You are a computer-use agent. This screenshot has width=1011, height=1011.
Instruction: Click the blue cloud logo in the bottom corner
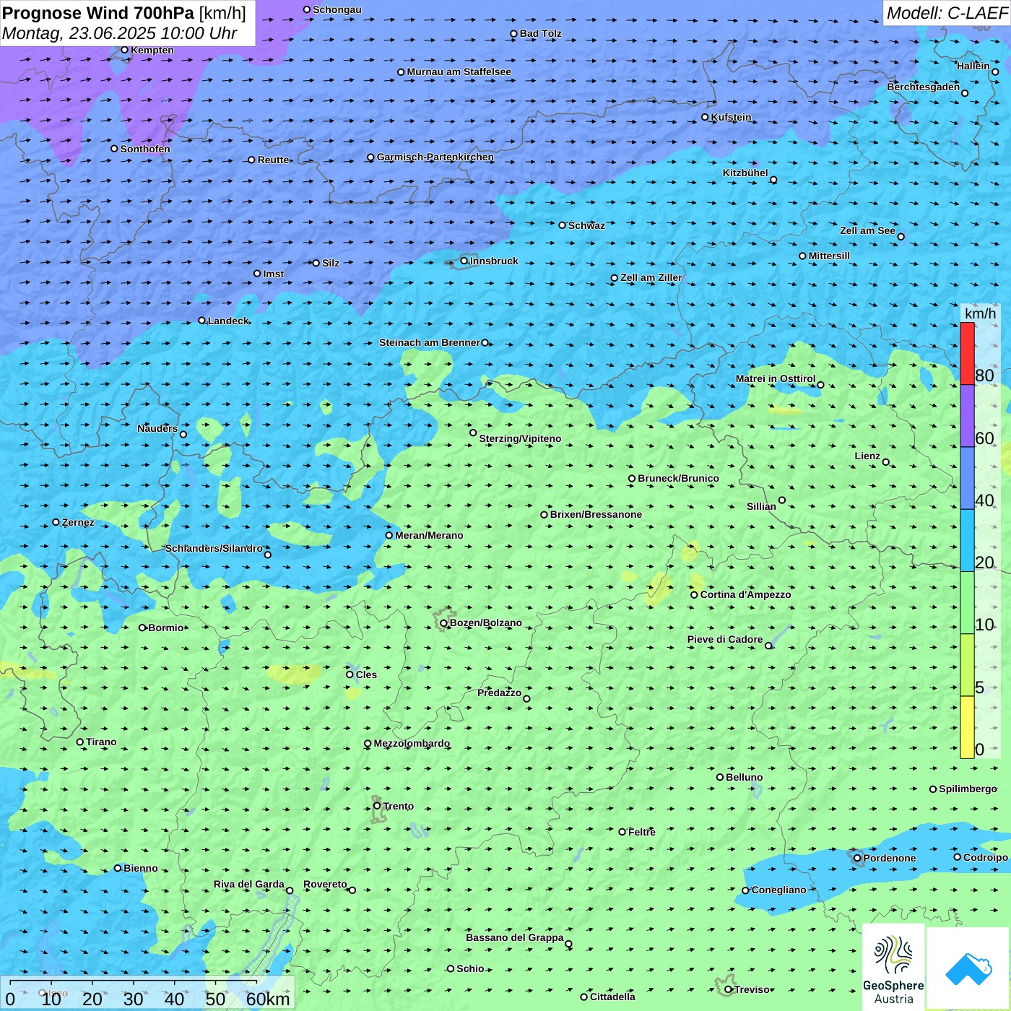[968, 969]
